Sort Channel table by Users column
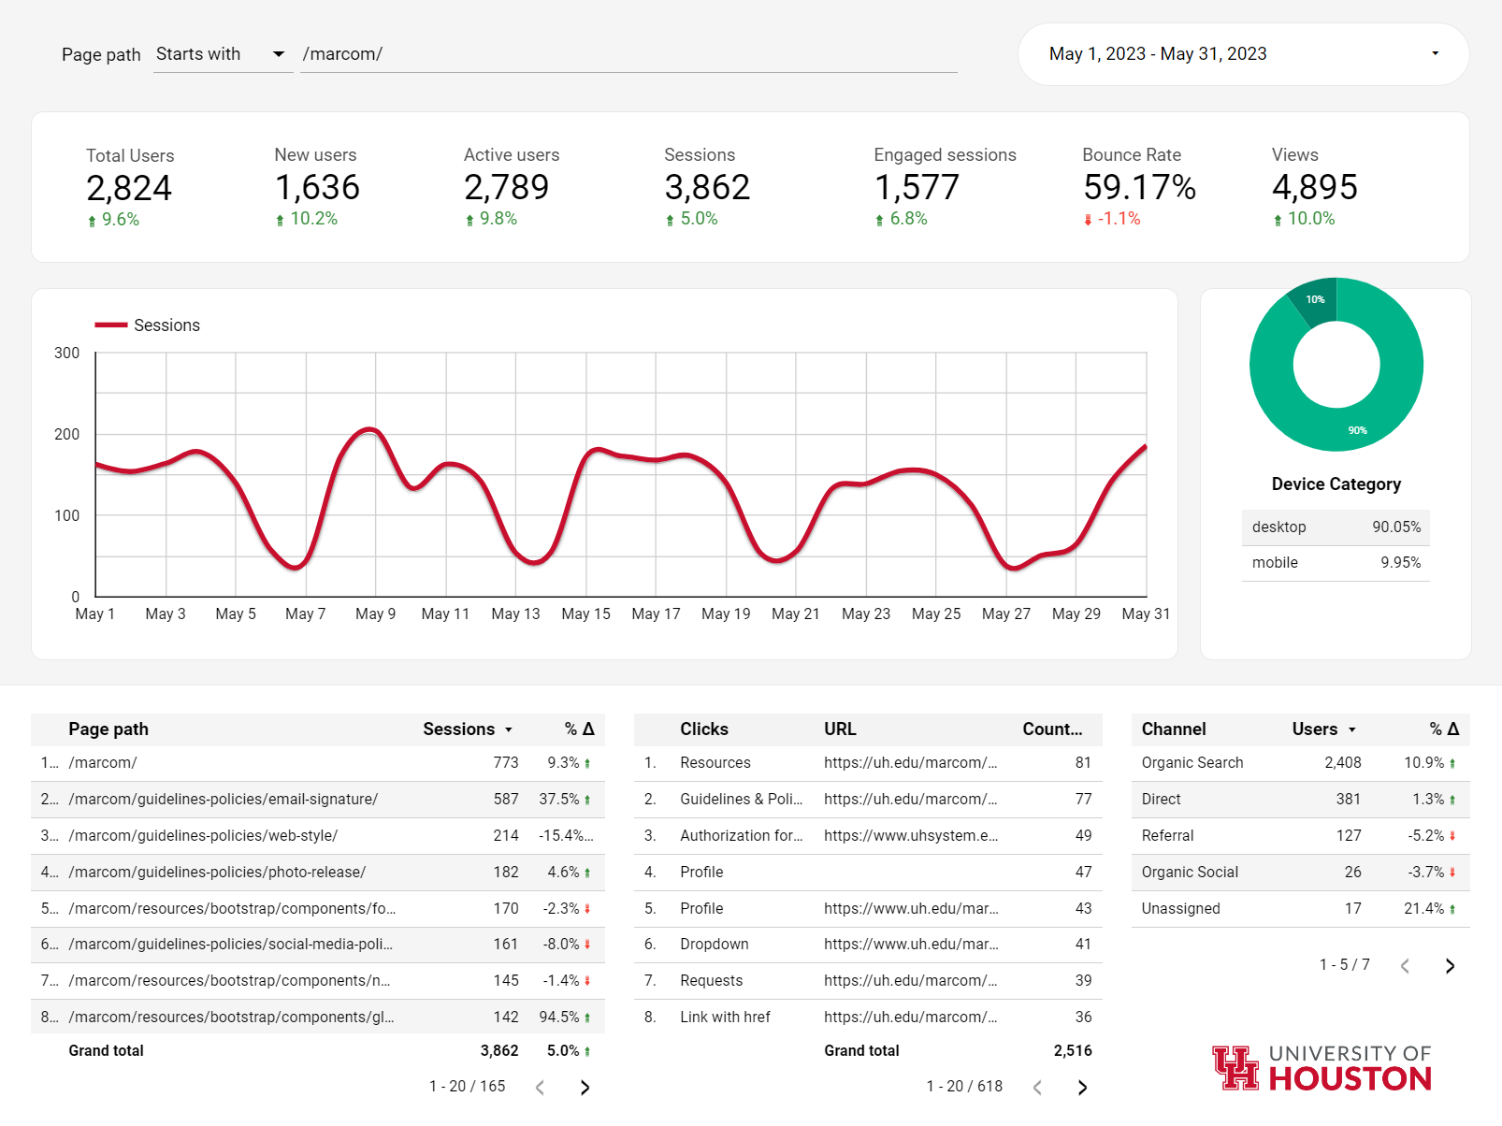The image size is (1502, 1126). click(1323, 729)
